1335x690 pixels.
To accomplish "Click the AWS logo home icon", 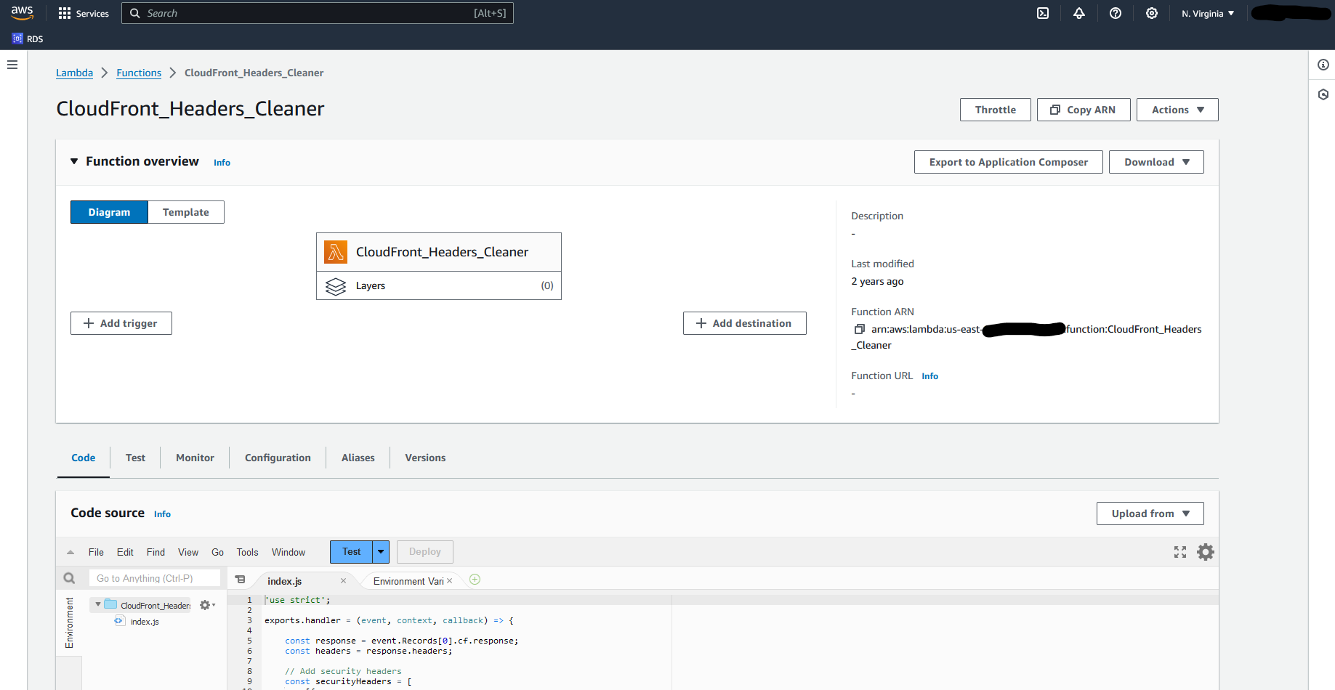I will 22,13.
